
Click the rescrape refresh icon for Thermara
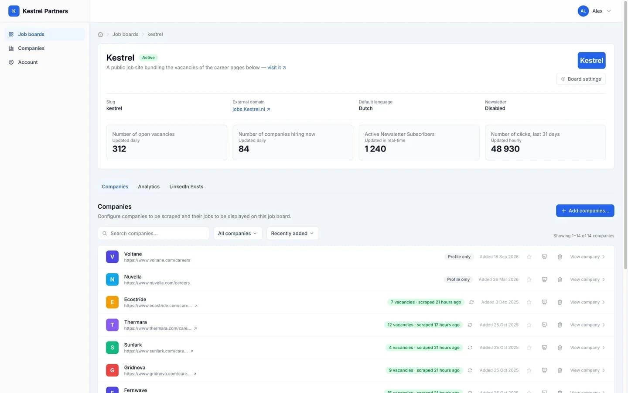470,325
